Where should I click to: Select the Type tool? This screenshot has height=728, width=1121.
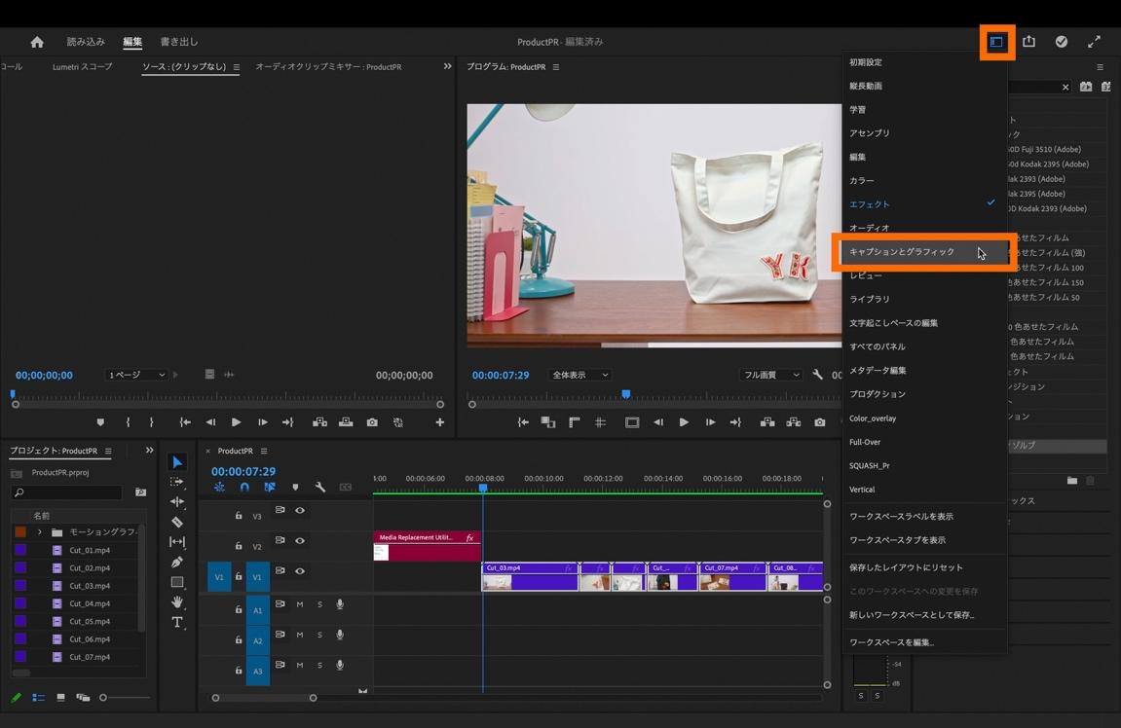coord(176,622)
